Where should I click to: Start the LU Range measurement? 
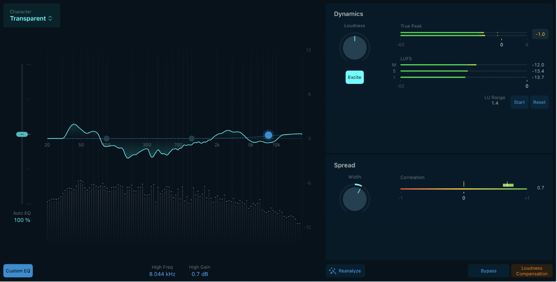point(519,102)
